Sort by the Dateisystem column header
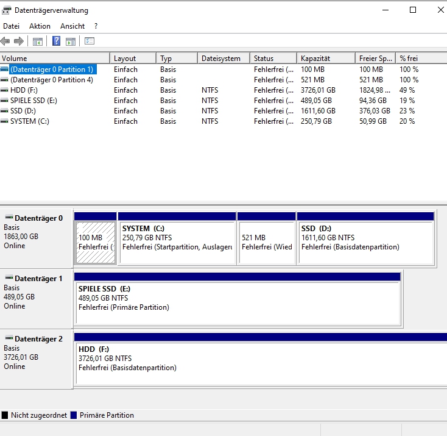Image resolution: width=447 pixels, height=436 pixels. 224,59
